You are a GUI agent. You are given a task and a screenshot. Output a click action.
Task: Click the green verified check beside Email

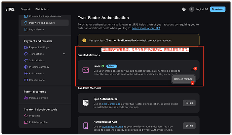103,66
